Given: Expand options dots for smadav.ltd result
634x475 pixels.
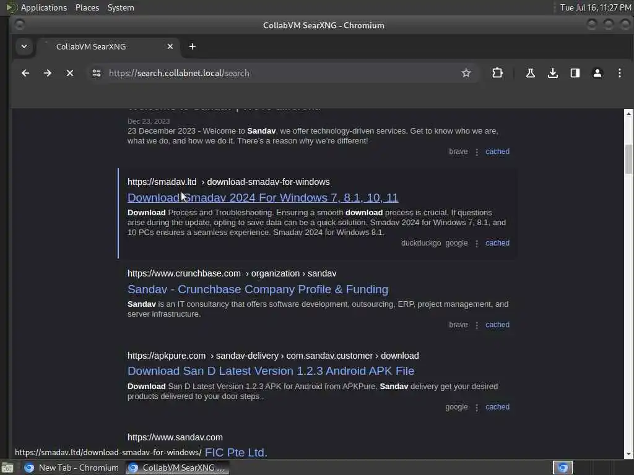Looking at the screenshot, I should [477, 243].
